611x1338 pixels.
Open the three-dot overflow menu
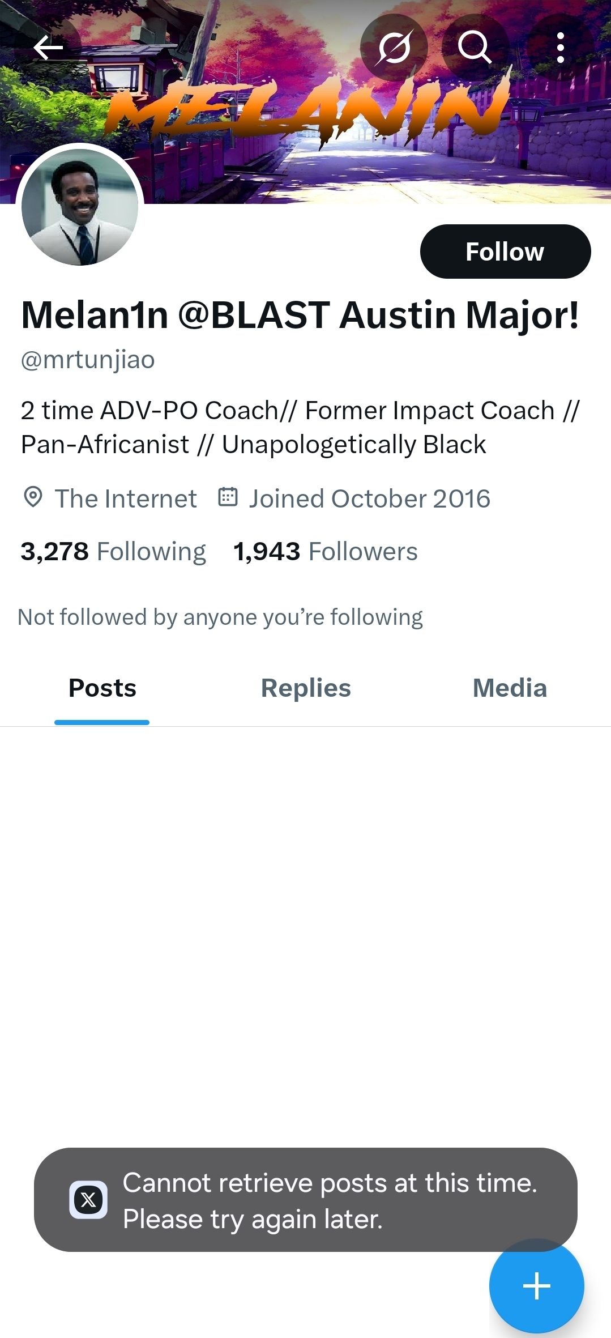[x=560, y=48]
